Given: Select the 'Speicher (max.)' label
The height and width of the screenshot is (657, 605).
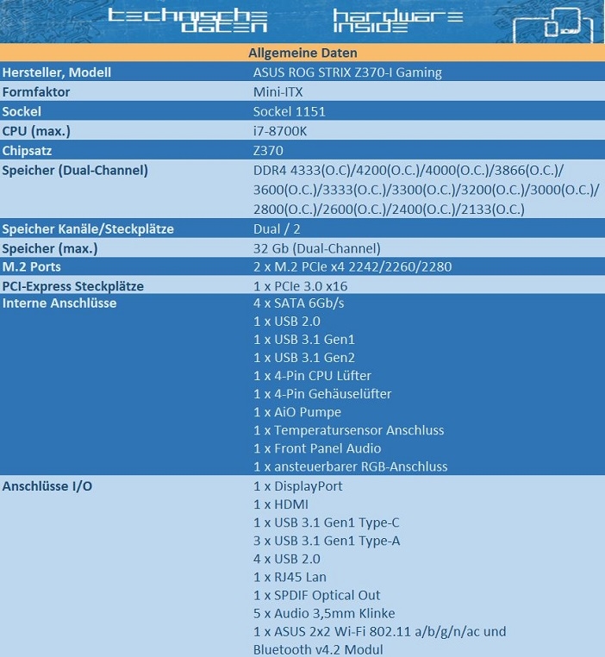Looking at the screenshot, I should (50, 249).
